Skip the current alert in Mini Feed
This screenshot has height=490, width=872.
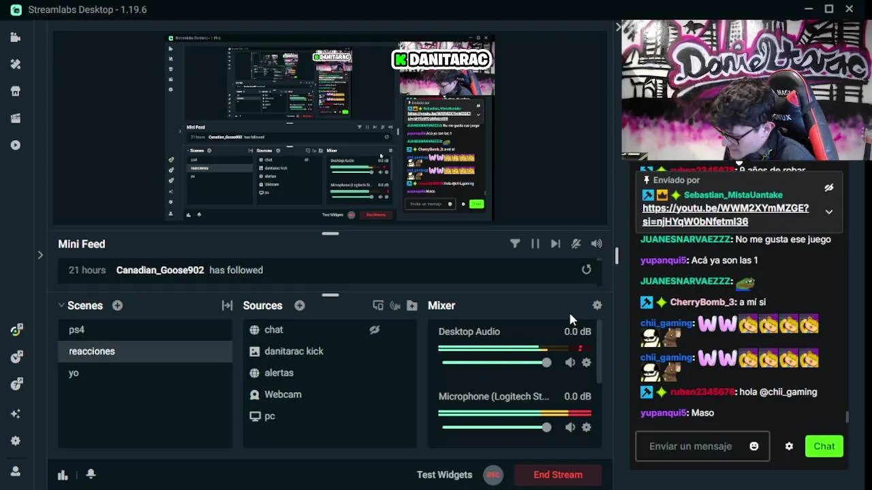(555, 244)
